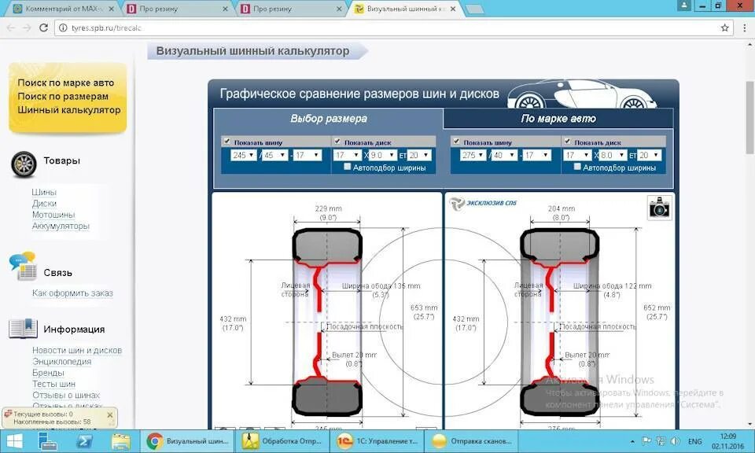Image resolution: width=755 pixels, height=453 pixels.
Task: Click the network tray icon
Action: click(661, 441)
